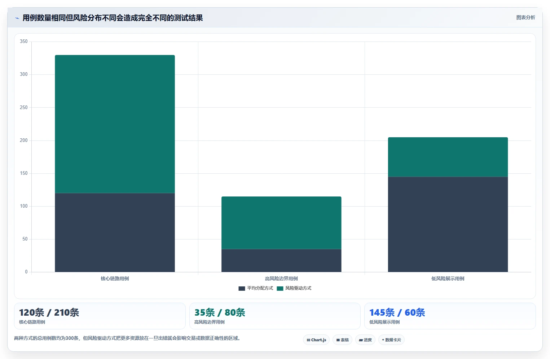Image resolution: width=550 pixels, height=359 pixels.
Task: Click the green bar segment for 核心链路用例
Action: (115, 124)
